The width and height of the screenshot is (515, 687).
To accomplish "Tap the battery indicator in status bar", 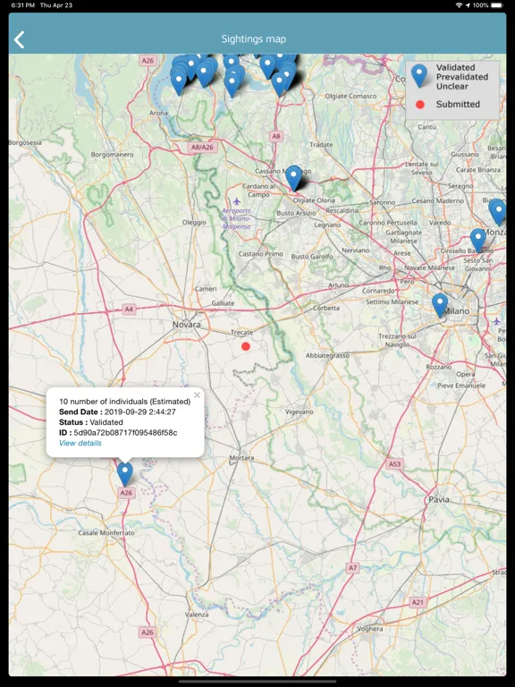I will [497, 5].
